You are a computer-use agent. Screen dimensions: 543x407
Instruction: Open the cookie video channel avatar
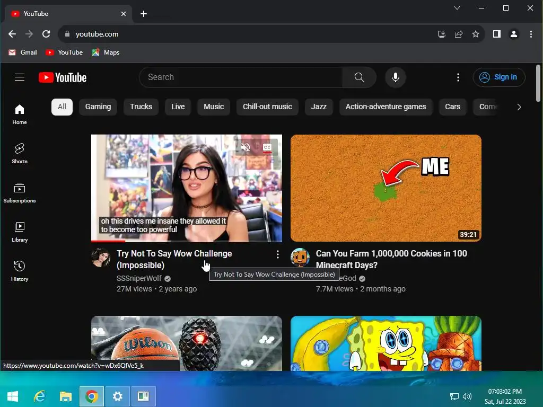pyautogui.click(x=300, y=258)
